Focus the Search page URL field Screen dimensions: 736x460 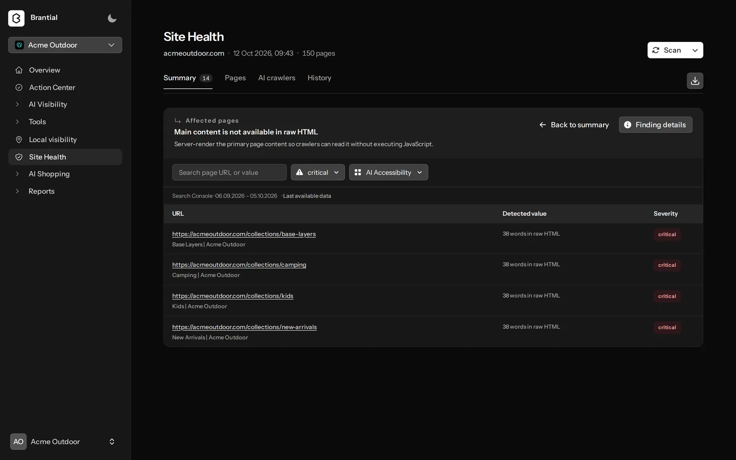point(229,172)
